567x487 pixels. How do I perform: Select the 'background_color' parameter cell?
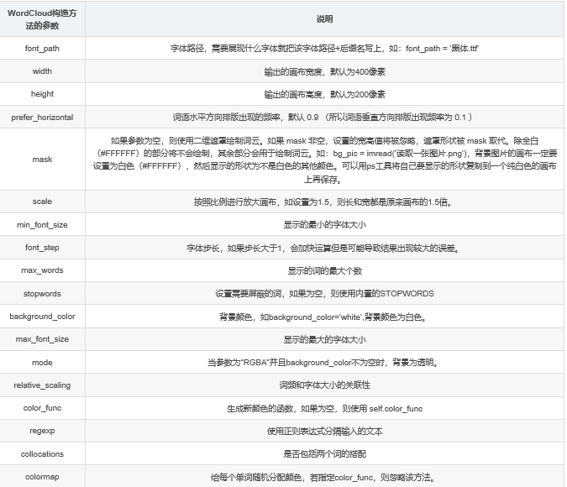(42, 317)
